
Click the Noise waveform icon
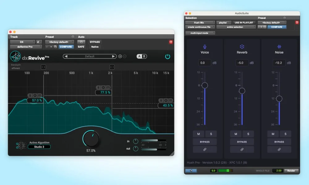(x=279, y=46)
